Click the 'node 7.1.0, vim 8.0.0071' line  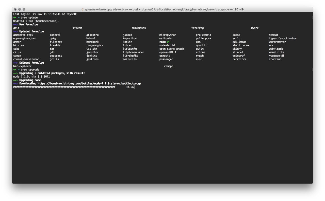[x=31, y=77]
